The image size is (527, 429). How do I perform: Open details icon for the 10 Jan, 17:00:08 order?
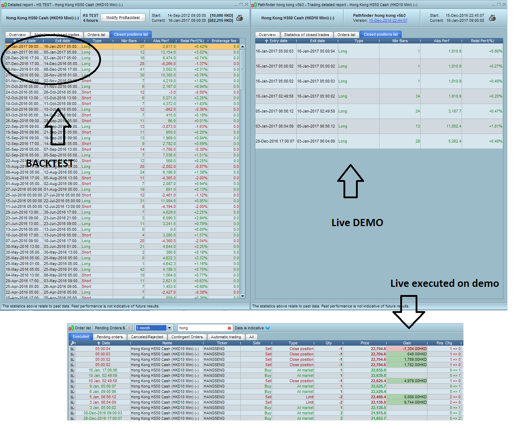coord(72,370)
